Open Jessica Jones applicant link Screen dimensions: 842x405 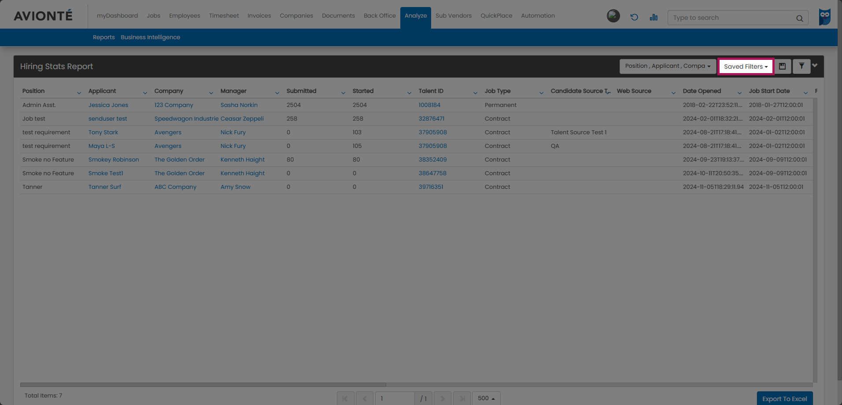pyautogui.click(x=108, y=105)
